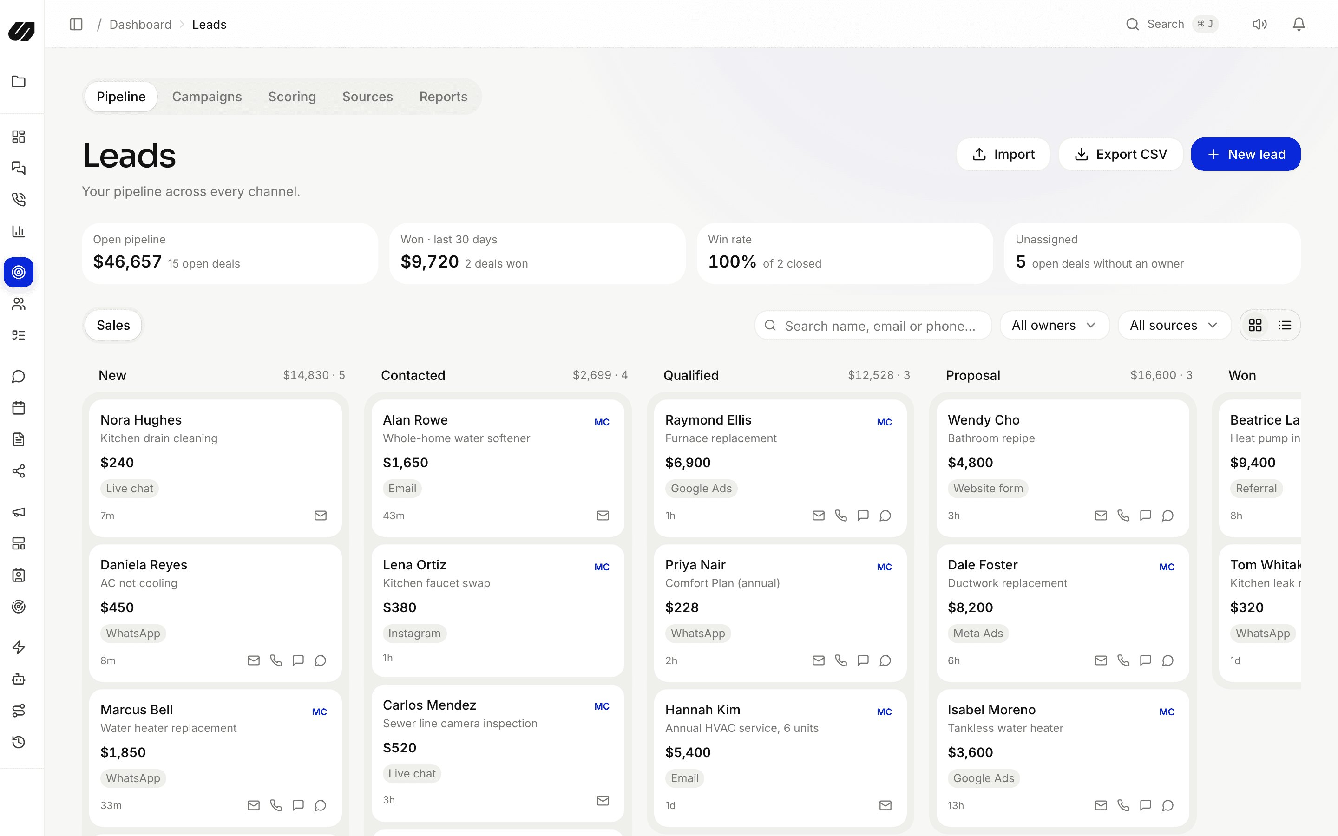Viewport: 1338px width, 836px height.
Task: Click the Qualified column header
Action: click(x=691, y=375)
